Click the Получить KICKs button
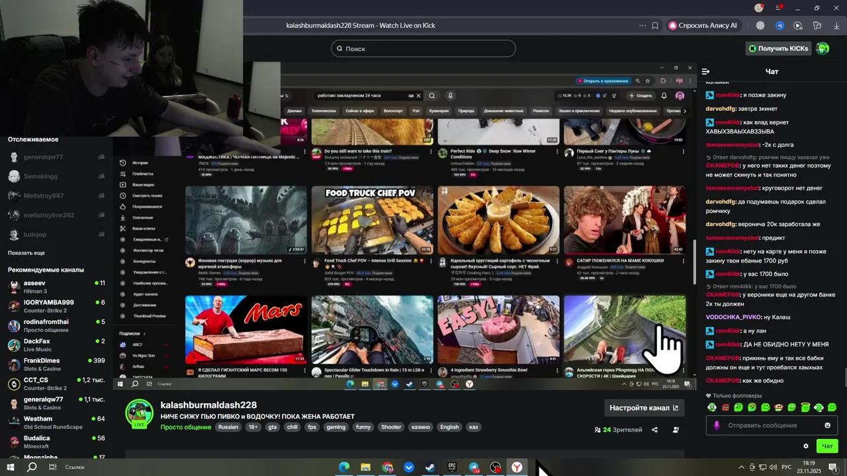Viewport: 847px width, 476px height. 779,48
